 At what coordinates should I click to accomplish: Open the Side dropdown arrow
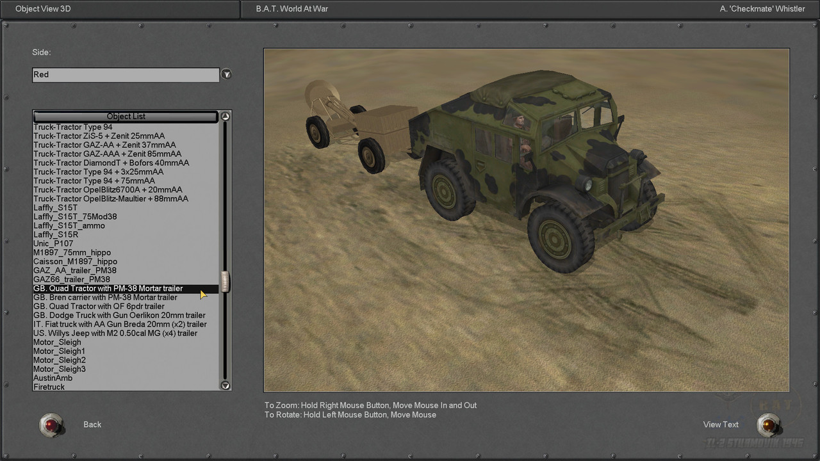226,74
